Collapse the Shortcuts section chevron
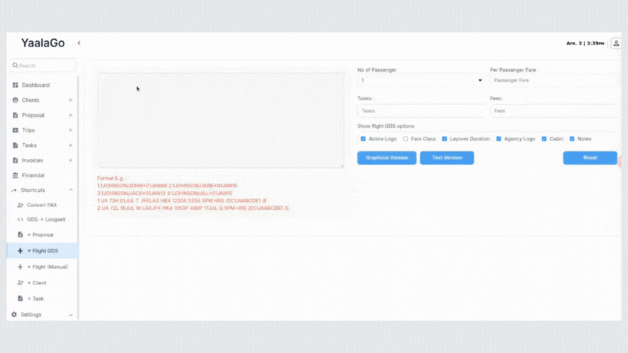Screen dimensions: 628x353 [71, 190]
